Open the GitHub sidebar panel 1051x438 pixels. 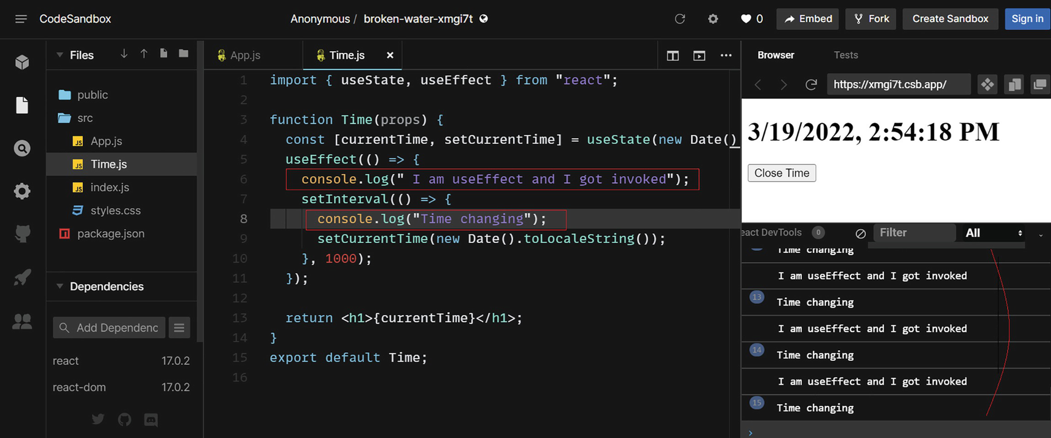pyautogui.click(x=22, y=234)
